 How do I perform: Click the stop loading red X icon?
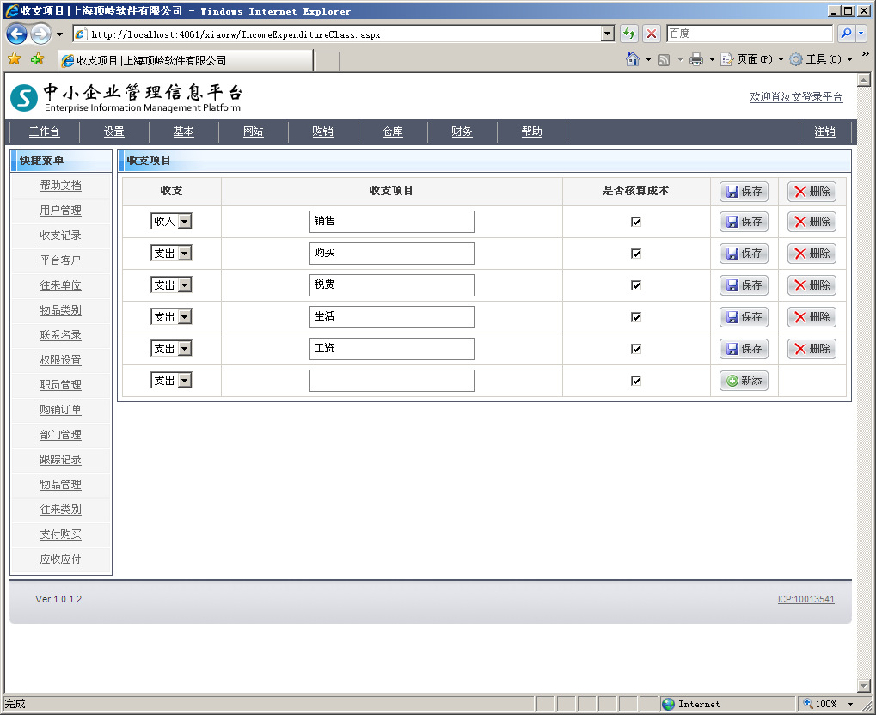652,34
